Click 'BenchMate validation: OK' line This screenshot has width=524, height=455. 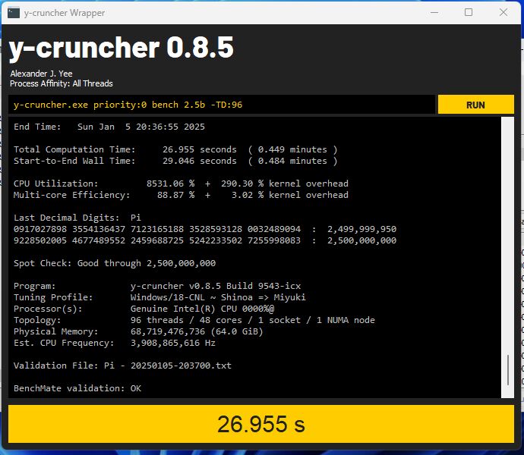click(x=77, y=388)
